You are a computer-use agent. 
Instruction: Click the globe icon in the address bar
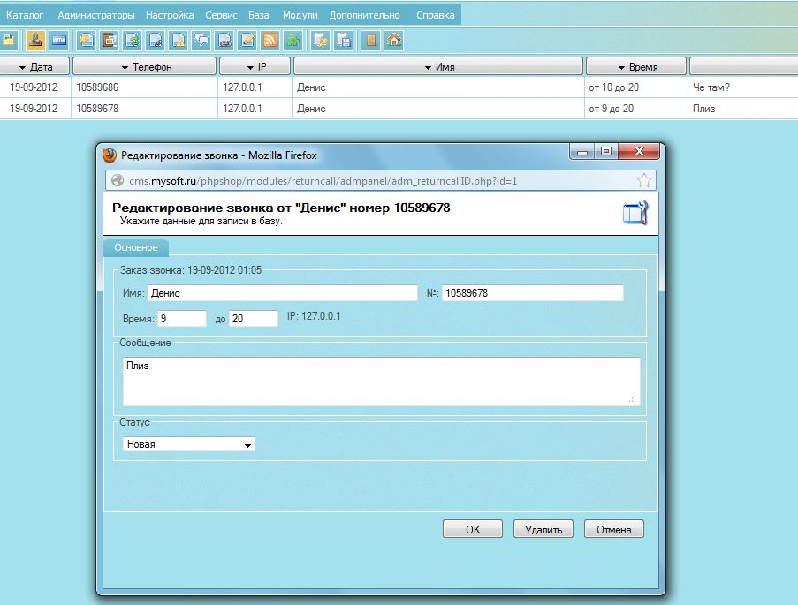pos(118,181)
